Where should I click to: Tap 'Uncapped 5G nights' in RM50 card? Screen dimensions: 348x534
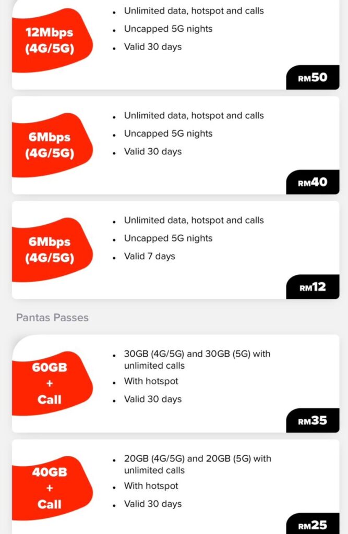pyautogui.click(x=168, y=29)
